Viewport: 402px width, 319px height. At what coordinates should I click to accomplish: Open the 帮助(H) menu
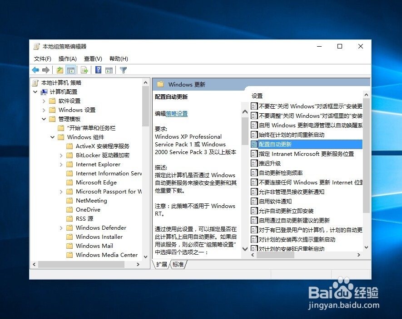pyautogui.click(x=119, y=59)
